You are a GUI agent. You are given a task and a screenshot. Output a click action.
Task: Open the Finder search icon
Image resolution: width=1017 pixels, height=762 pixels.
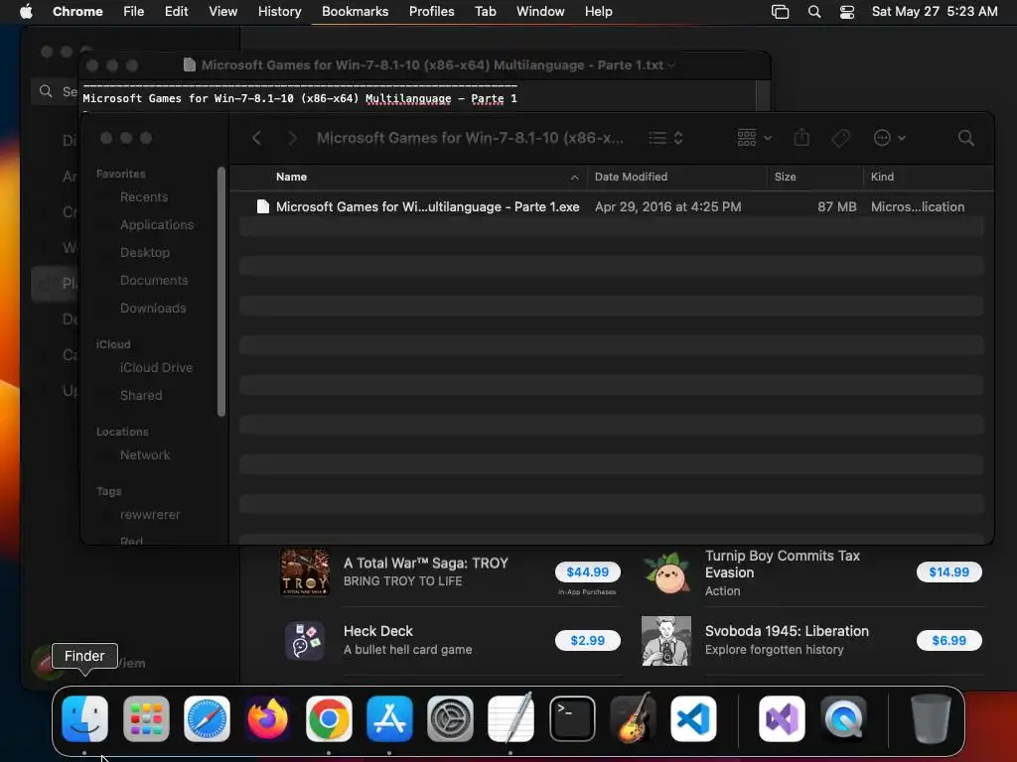pos(965,138)
